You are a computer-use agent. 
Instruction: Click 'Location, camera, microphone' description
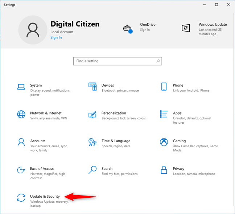coord(194,174)
